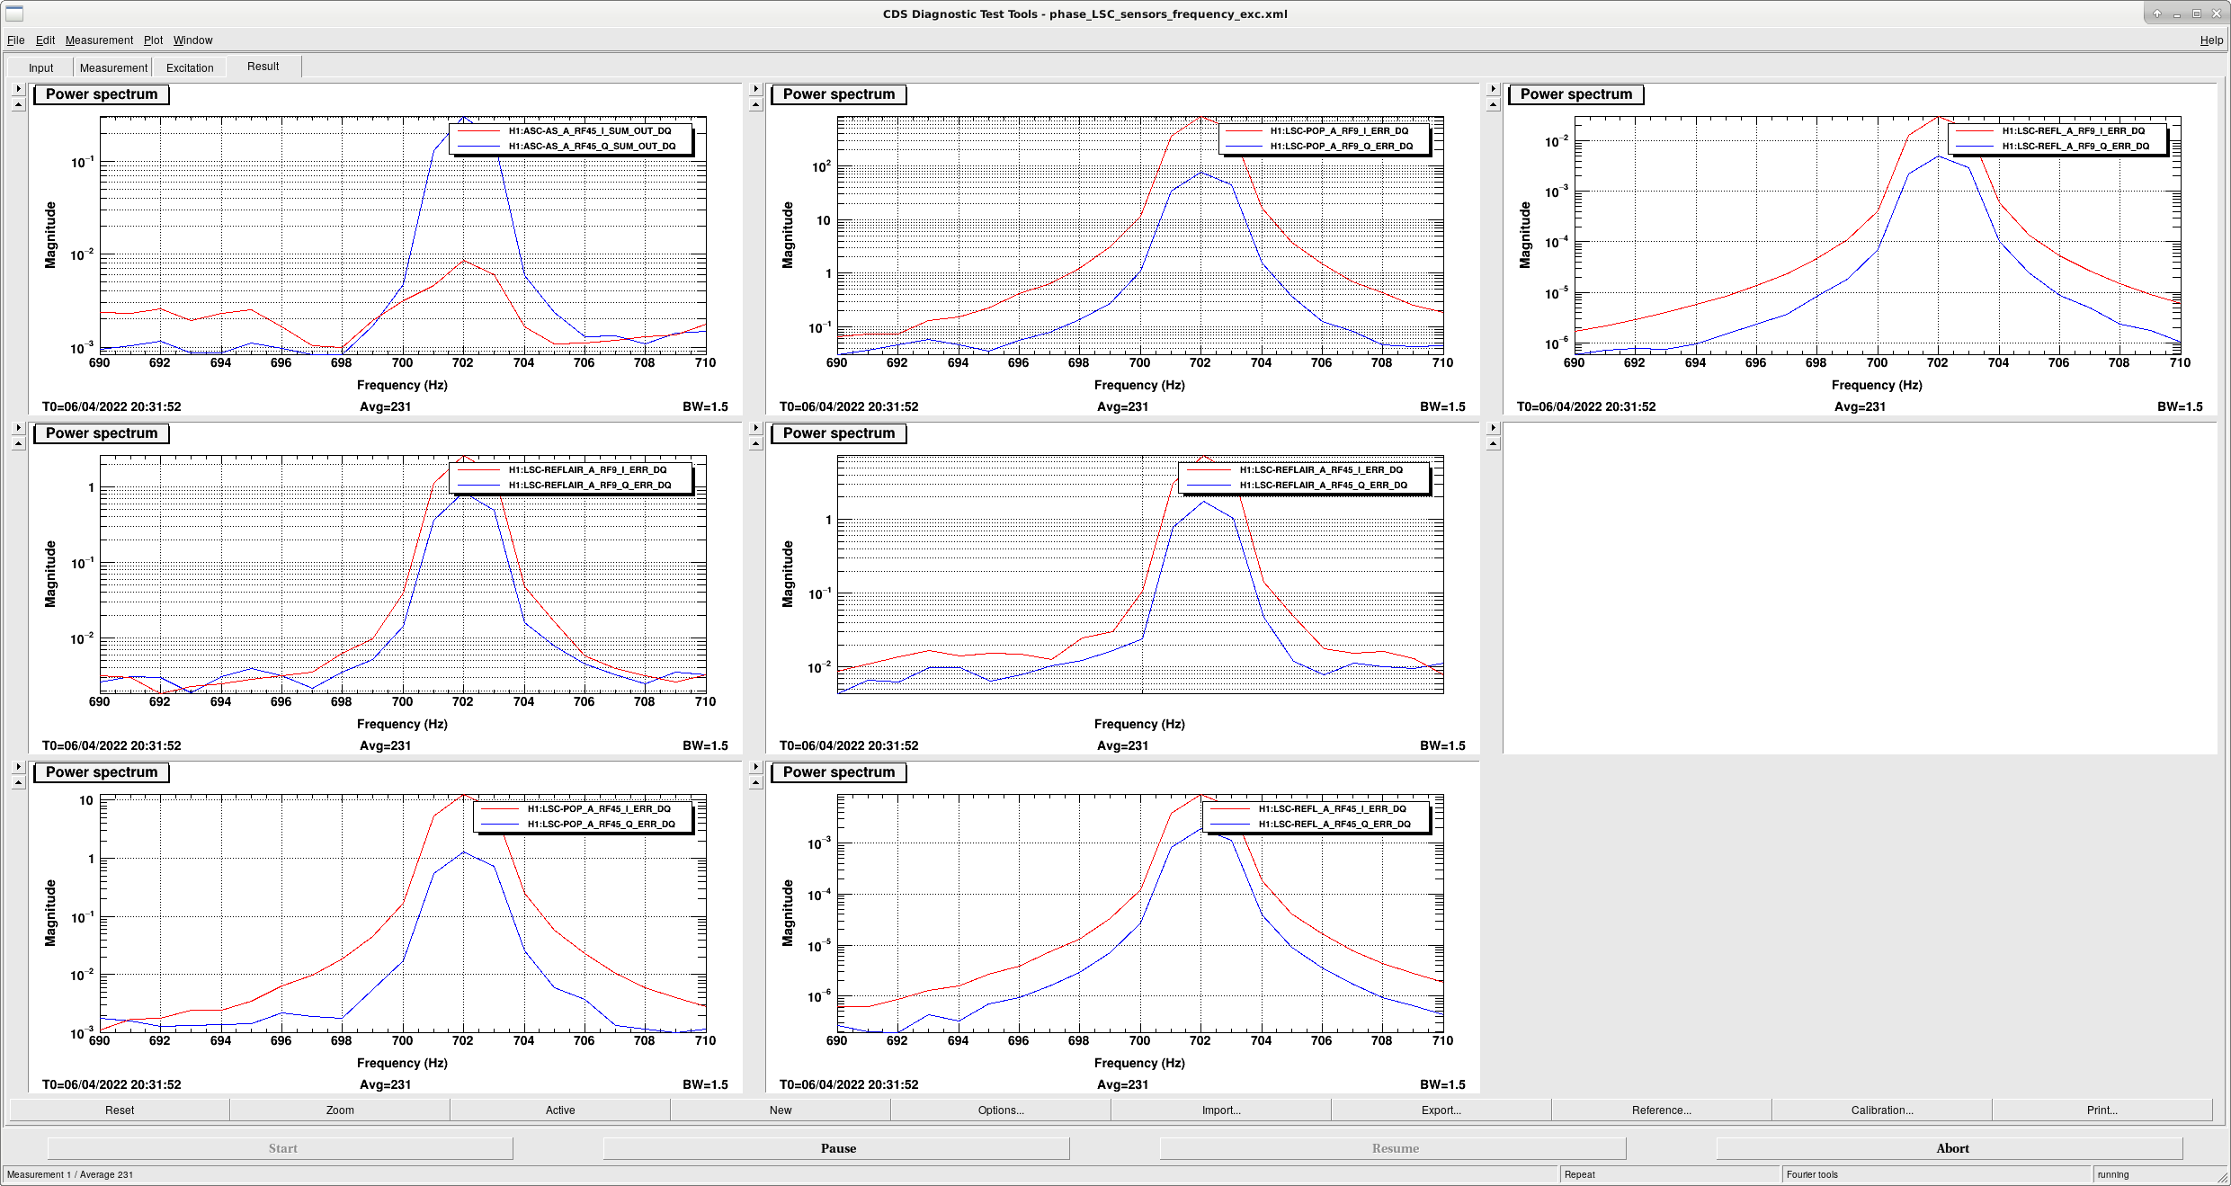This screenshot has height=1186, width=2231.
Task: Expand panel arrow beside the empty plot pad
Action: (x=1493, y=428)
